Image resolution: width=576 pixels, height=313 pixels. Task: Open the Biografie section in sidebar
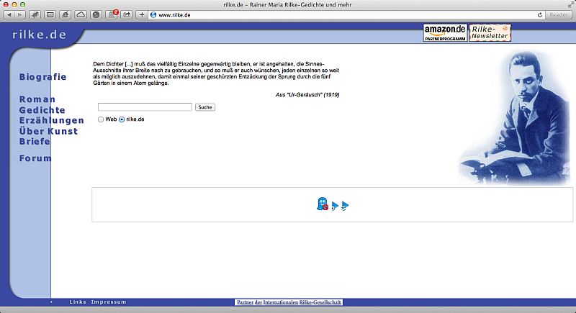[x=42, y=77]
